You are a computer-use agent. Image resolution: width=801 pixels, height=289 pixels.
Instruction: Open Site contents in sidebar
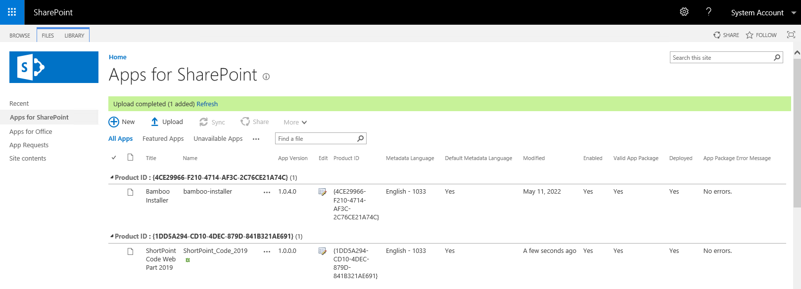(x=28, y=158)
